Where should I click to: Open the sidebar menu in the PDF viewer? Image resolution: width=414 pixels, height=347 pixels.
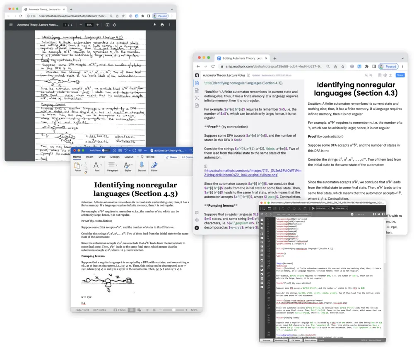click(11, 25)
